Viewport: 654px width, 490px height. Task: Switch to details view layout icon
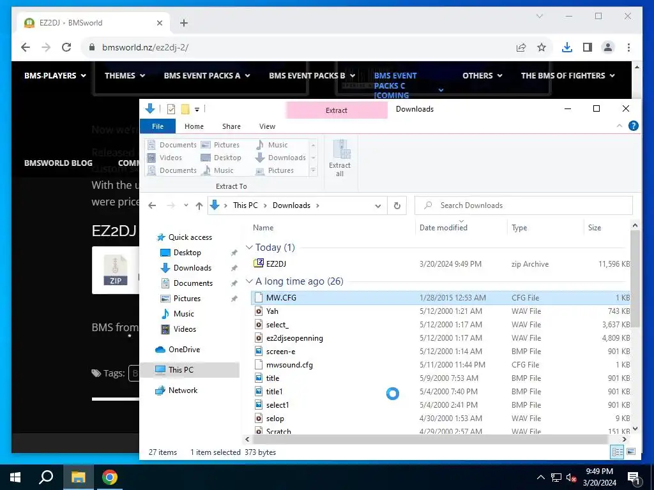pos(618,452)
